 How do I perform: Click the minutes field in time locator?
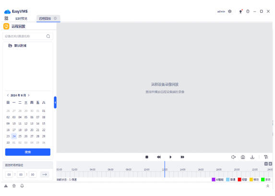point(21,174)
